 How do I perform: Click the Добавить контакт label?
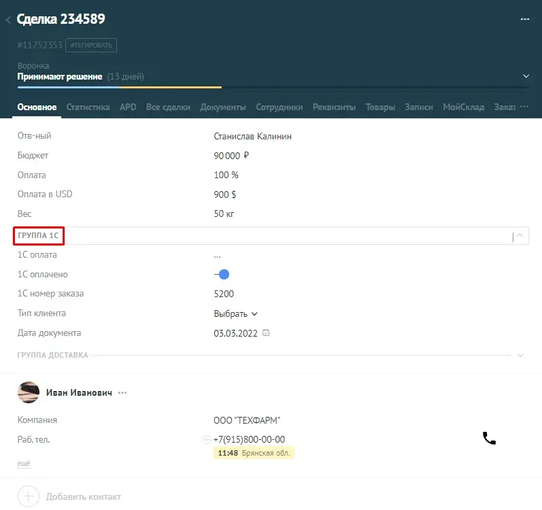pos(84,496)
